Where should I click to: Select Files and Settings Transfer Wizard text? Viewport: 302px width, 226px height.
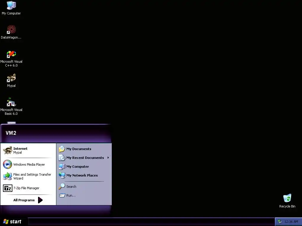[x=32, y=177]
